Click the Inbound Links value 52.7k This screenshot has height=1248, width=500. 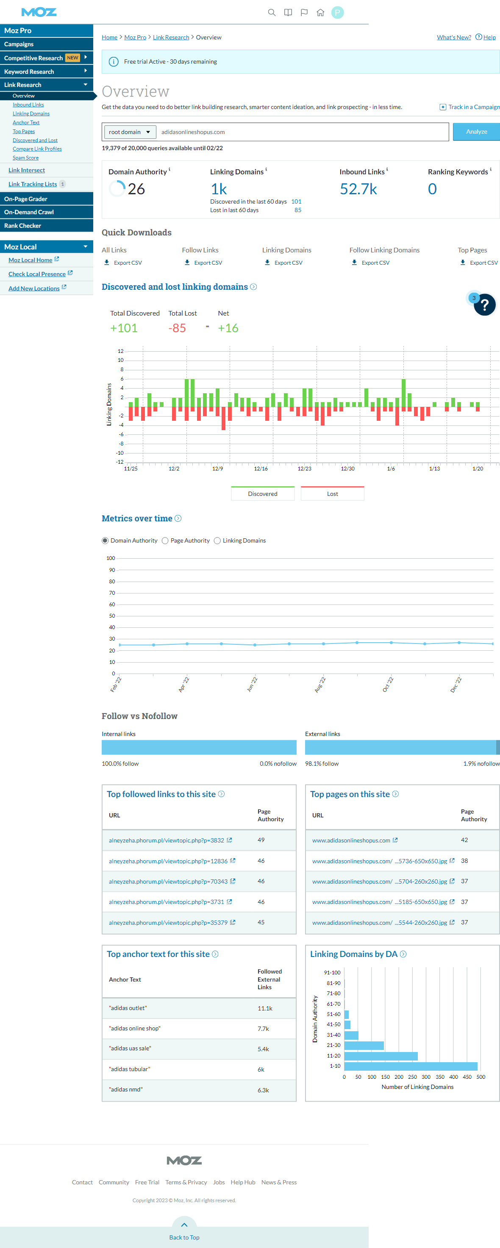[358, 189]
